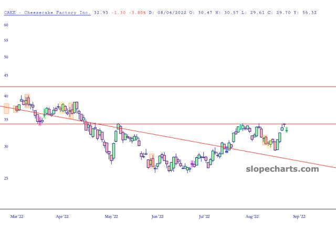Click the 45 price axis label
Image resolution: width=336 pixels, height=225 pixels.
(x=5, y=76)
